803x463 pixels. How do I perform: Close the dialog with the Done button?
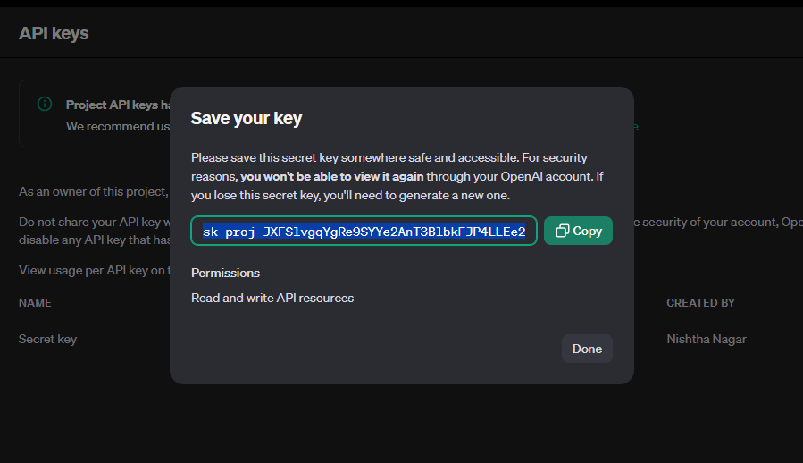(x=587, y=349)
